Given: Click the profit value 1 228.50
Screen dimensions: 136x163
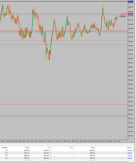Looking at the screenshot, I should pyautogui.click(x=129, y=153).
